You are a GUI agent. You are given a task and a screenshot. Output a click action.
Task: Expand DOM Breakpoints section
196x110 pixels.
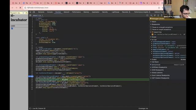pos(158,70)
